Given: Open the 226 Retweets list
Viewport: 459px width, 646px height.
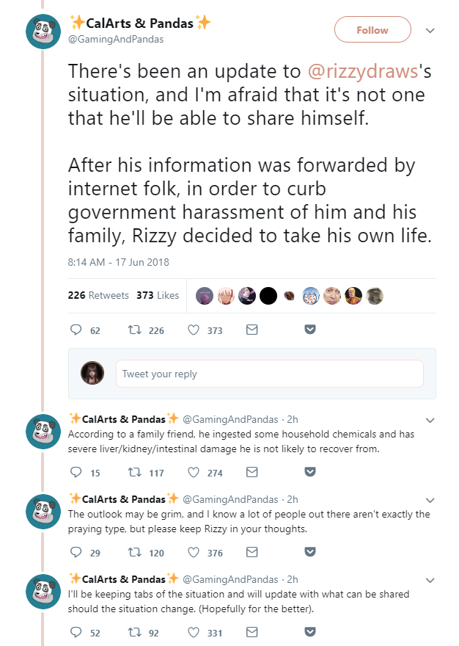Looking at the screenshot, I should pos(98,295).
